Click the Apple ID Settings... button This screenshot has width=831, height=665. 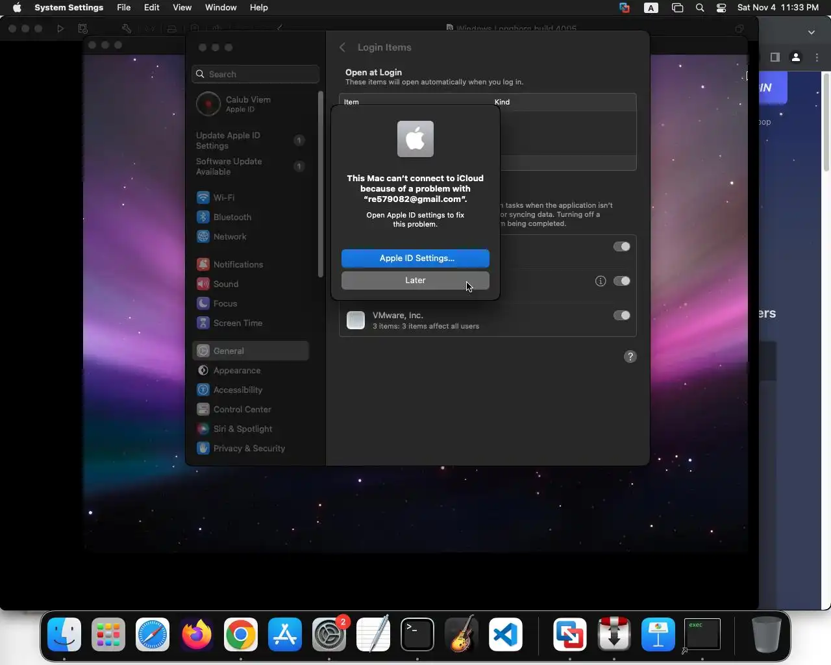[415, 258]
